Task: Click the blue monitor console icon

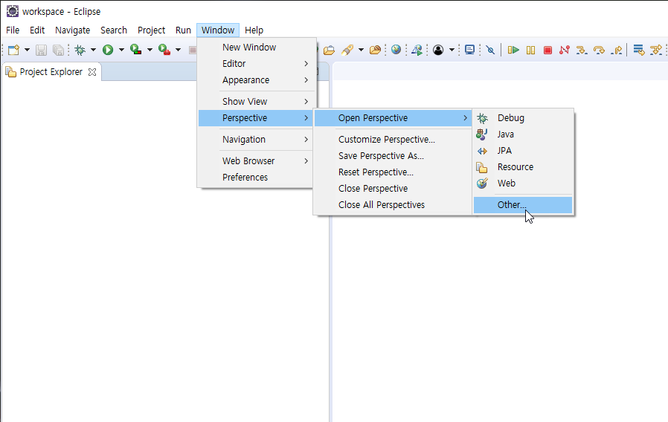Action: coord(470,50)
